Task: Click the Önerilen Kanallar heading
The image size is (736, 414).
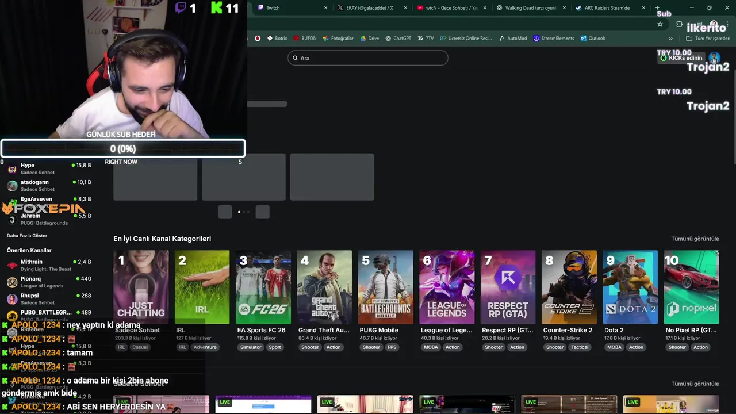Action: coord(29,250)
